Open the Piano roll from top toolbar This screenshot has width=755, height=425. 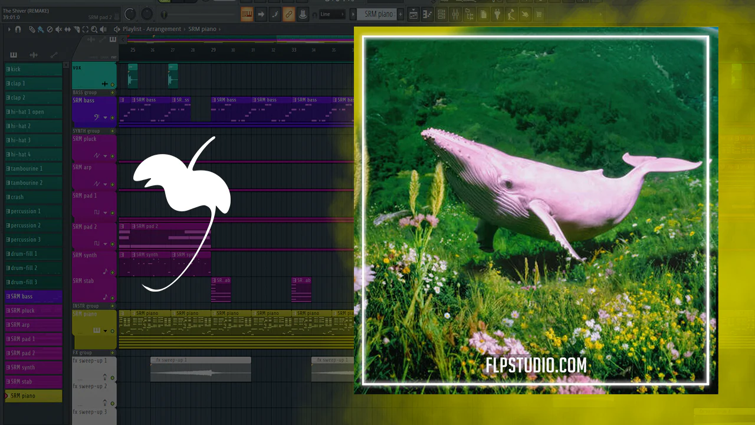pos(428,14)
